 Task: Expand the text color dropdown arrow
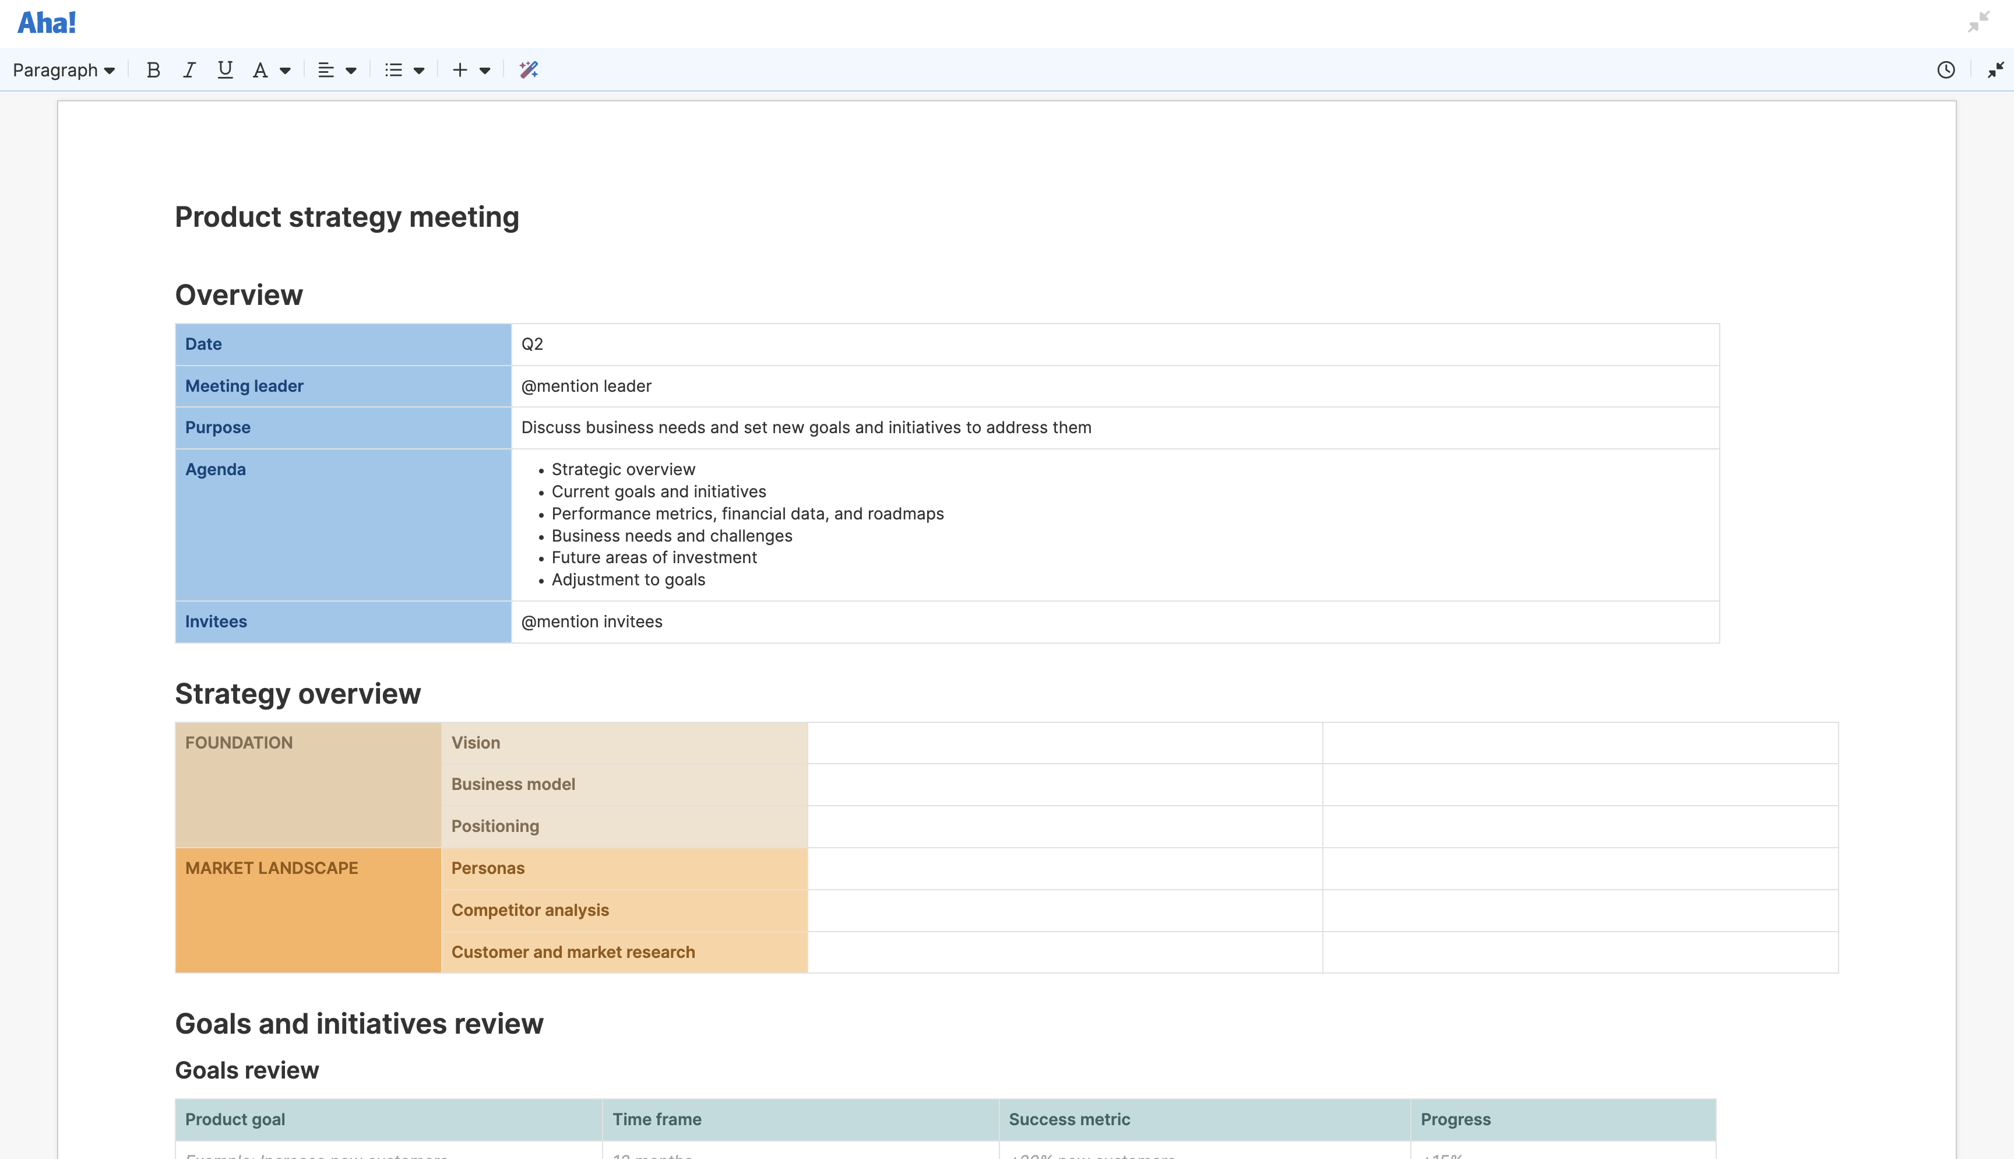286,71
